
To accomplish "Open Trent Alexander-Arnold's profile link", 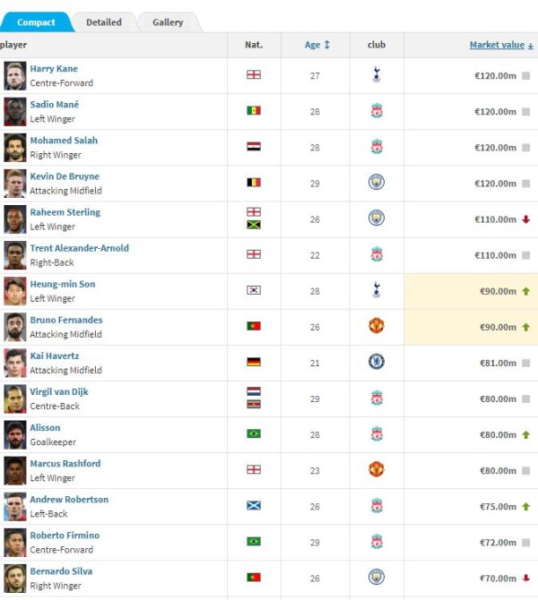I will click(x=79, y=248).
